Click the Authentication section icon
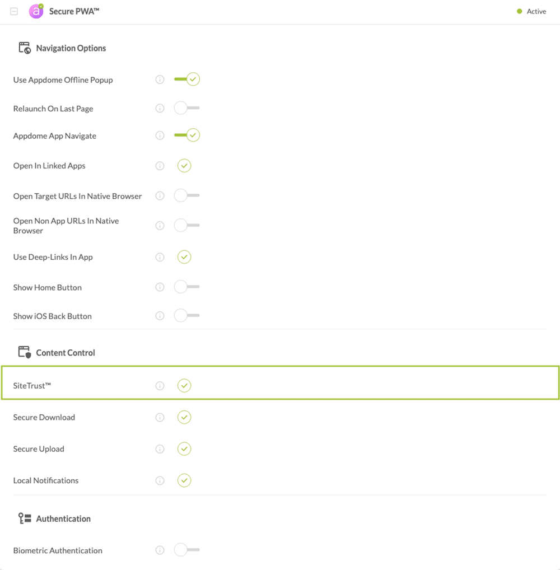The image size is (560, 570). point(25,518)
